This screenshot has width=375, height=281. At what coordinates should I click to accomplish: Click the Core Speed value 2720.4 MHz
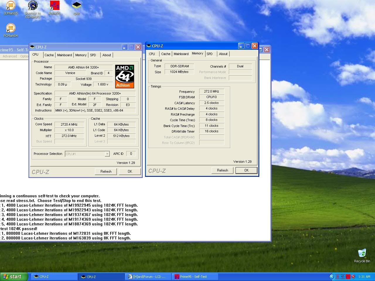pyautogui.click(x=69, y=124)
